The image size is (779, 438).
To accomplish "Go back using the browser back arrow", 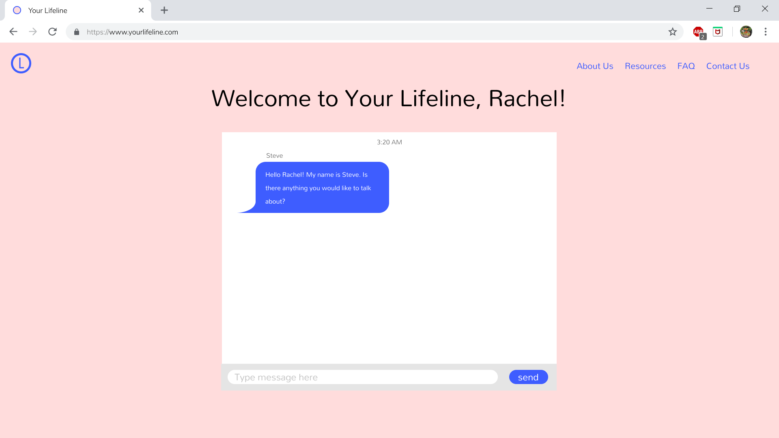I will [x=13, y=32].
